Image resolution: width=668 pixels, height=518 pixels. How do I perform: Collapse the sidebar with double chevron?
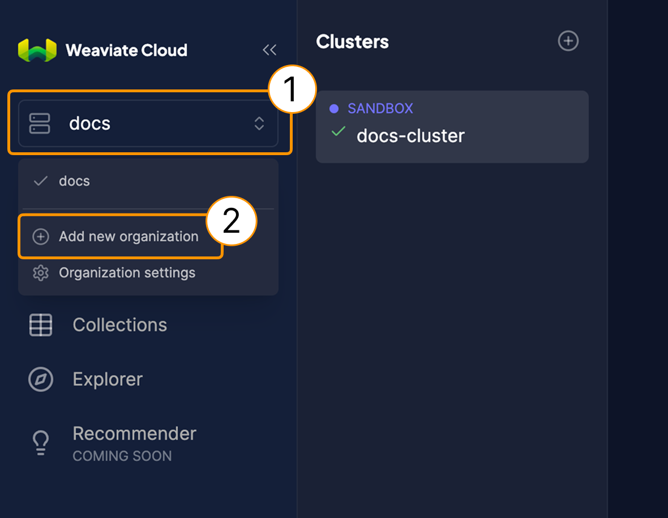pyautogui.click(x=269, y=50)
